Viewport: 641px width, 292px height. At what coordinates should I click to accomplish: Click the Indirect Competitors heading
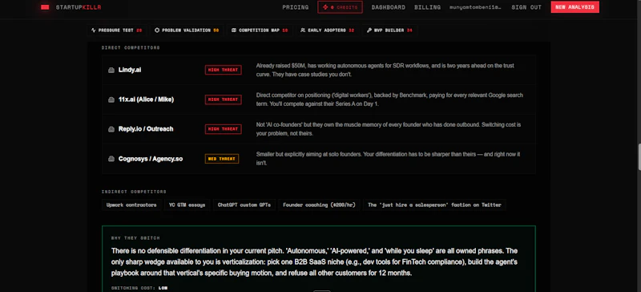(134, 192)
